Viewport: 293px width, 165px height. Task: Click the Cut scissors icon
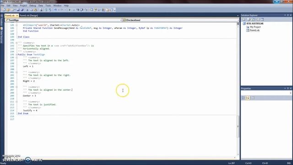(27, 10)
